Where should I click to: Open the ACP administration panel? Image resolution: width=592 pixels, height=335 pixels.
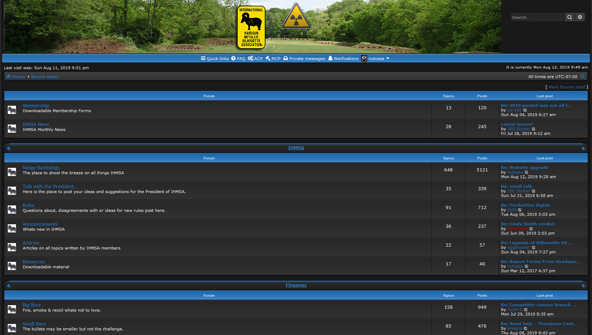click(255, 59)
